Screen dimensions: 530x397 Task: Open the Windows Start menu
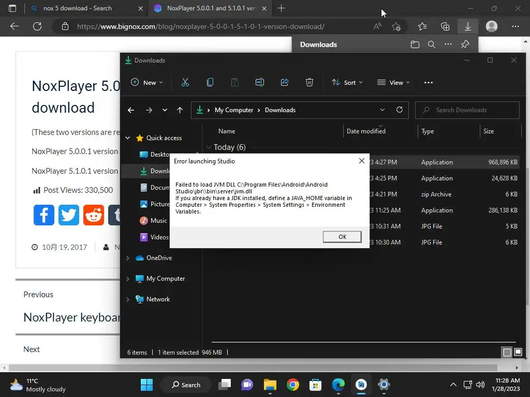click(x=146, y=385)
